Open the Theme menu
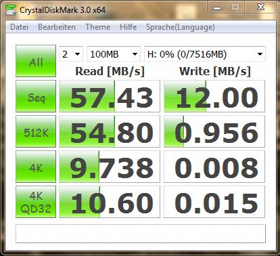Image resolution: width=280 pixels, height=256 pixels. (98, 27)
